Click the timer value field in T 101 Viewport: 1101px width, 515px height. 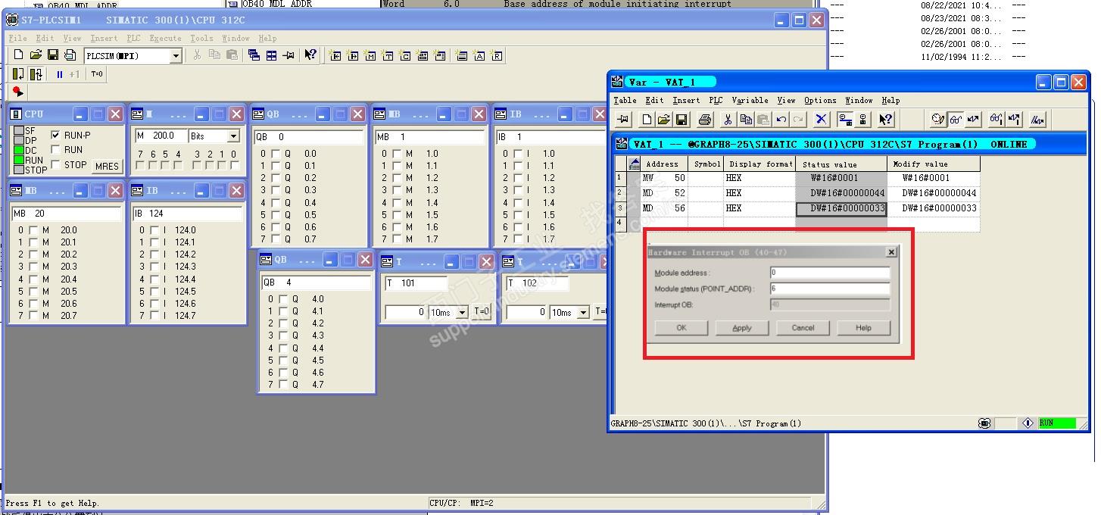tap(406, 312)
